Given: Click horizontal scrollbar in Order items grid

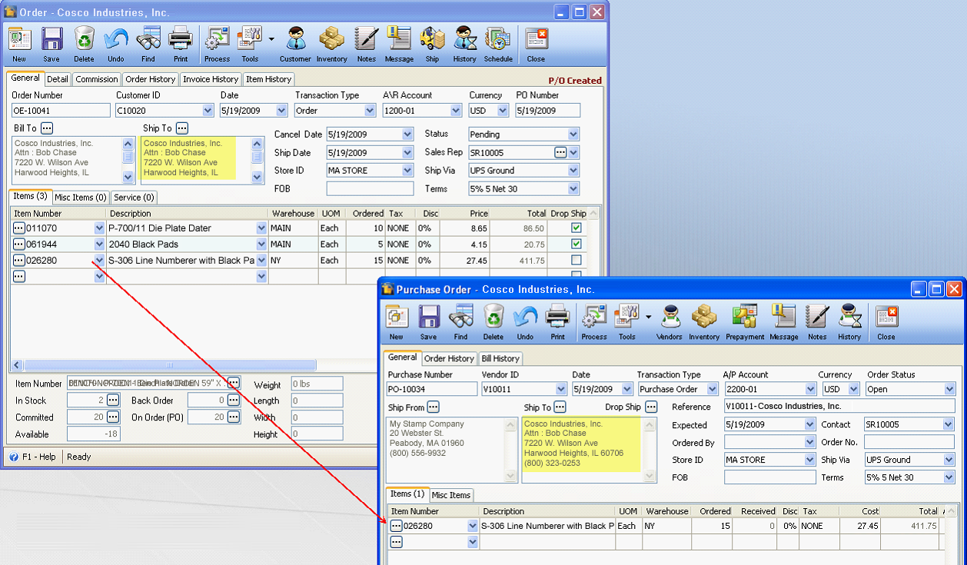Looking at the screenshot, I should pos(168,366).
